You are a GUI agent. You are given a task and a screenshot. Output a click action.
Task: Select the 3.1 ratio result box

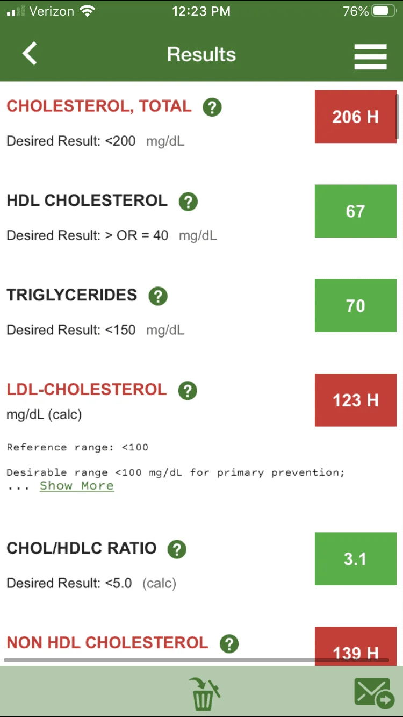click(356, 559)
